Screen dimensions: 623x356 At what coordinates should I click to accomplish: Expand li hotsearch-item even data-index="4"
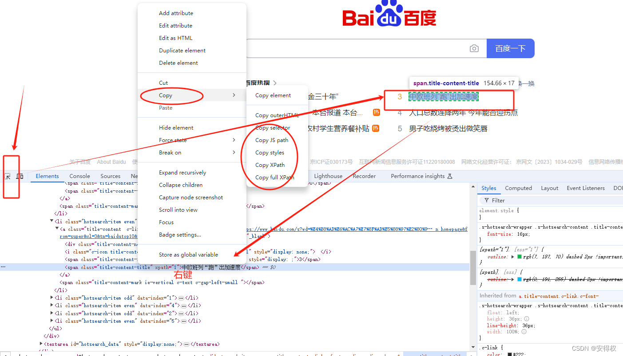[x=52, y=305]
